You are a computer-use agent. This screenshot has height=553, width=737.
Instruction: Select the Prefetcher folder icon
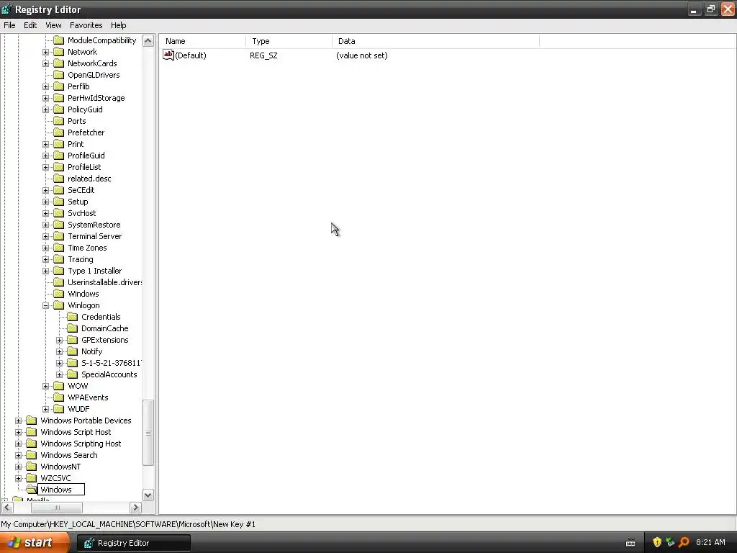(x=59, y=132)
